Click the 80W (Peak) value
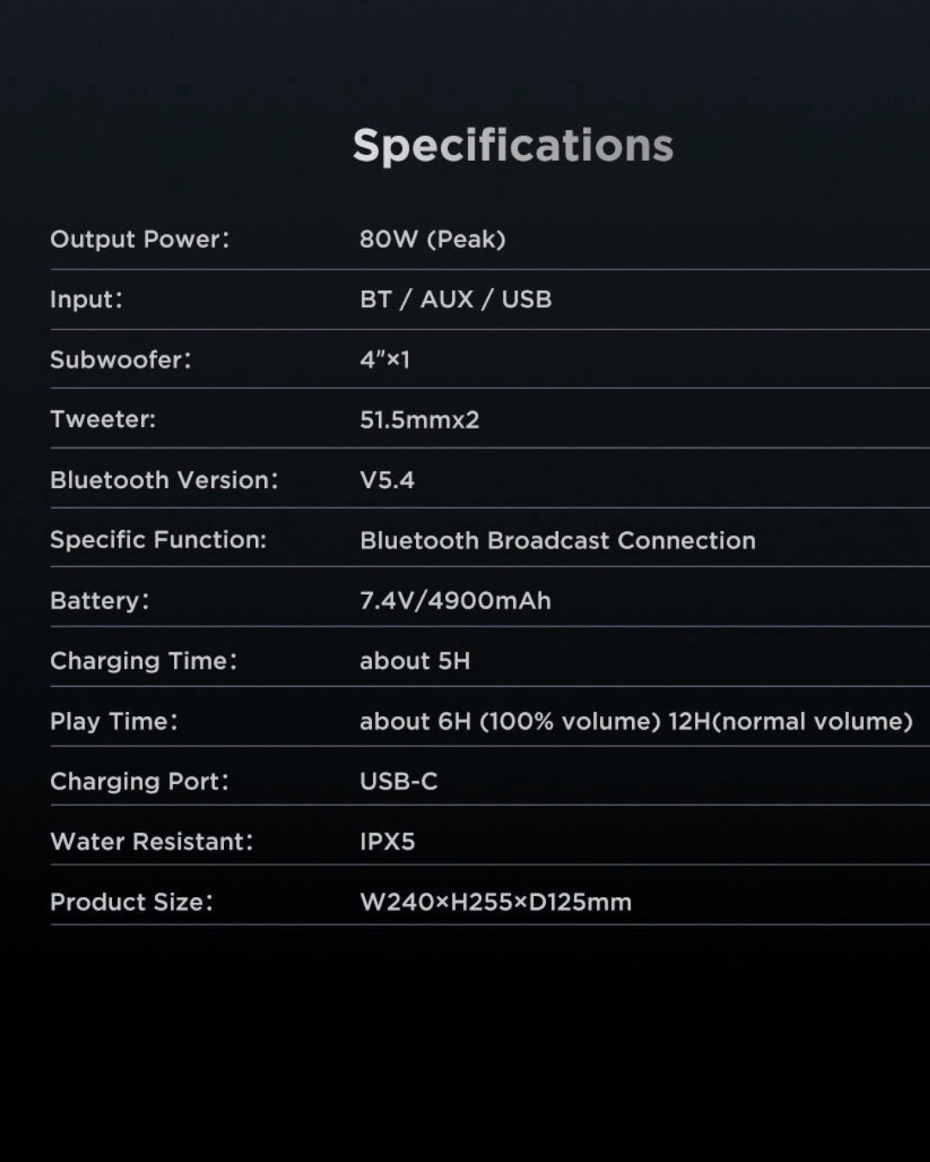Screen dimensions: 930x1162 pos(432,239)
